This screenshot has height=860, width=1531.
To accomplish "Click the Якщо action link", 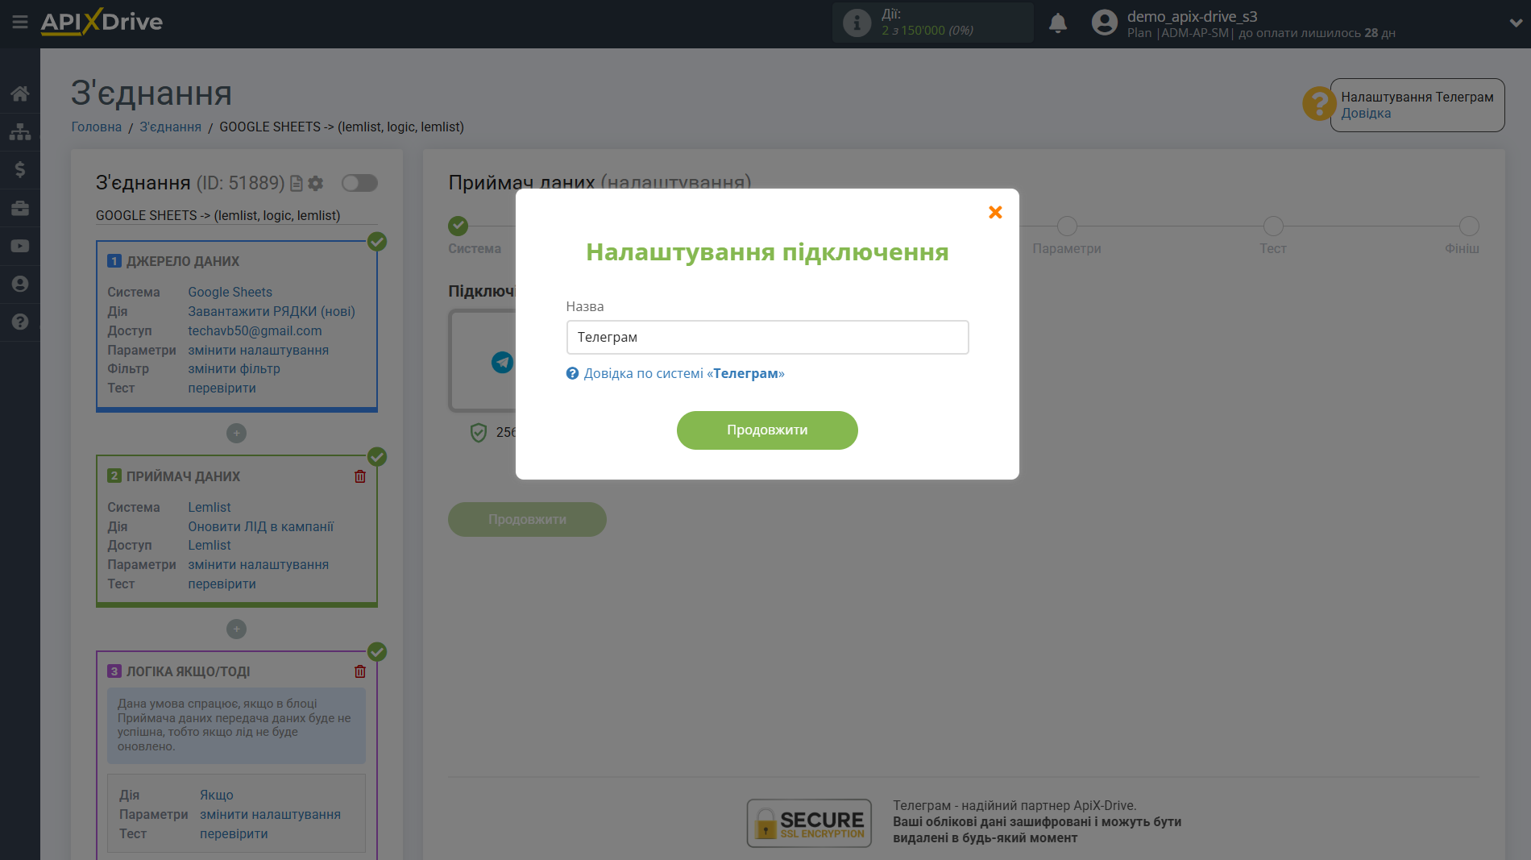I will pos(217,795).
